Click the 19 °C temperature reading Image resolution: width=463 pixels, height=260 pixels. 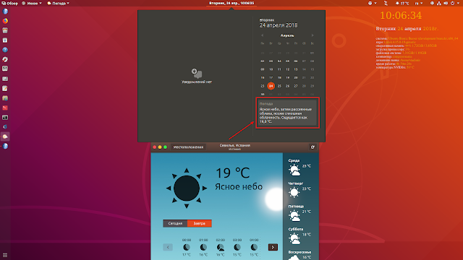click(233, 173)
